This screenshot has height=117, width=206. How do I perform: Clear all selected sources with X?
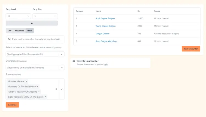(x=56, y=89)
